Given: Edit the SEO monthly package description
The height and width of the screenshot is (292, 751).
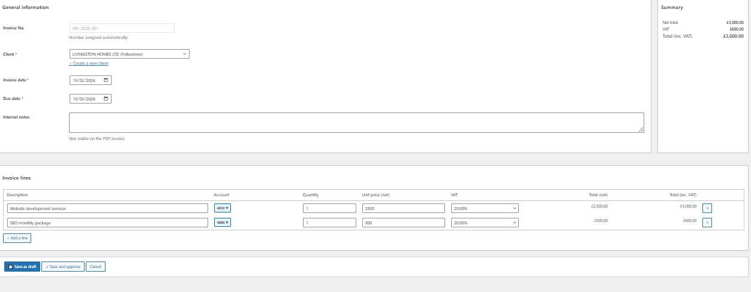Looking at the screenshot, I should tap(107, 223).
